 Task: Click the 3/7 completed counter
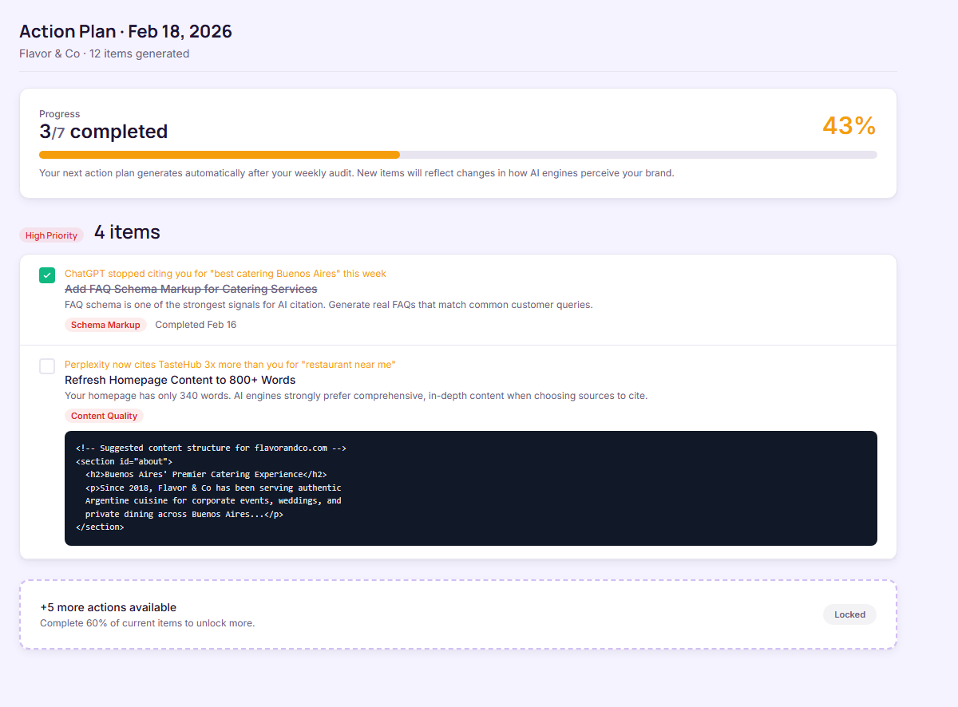103,132
